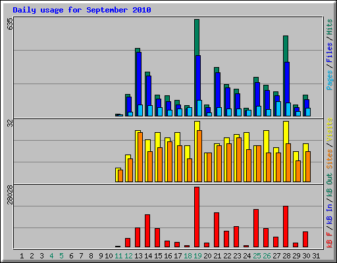Click the red kB bar for day 25
This screenshot has width=337, height=263.
[256, 228]
